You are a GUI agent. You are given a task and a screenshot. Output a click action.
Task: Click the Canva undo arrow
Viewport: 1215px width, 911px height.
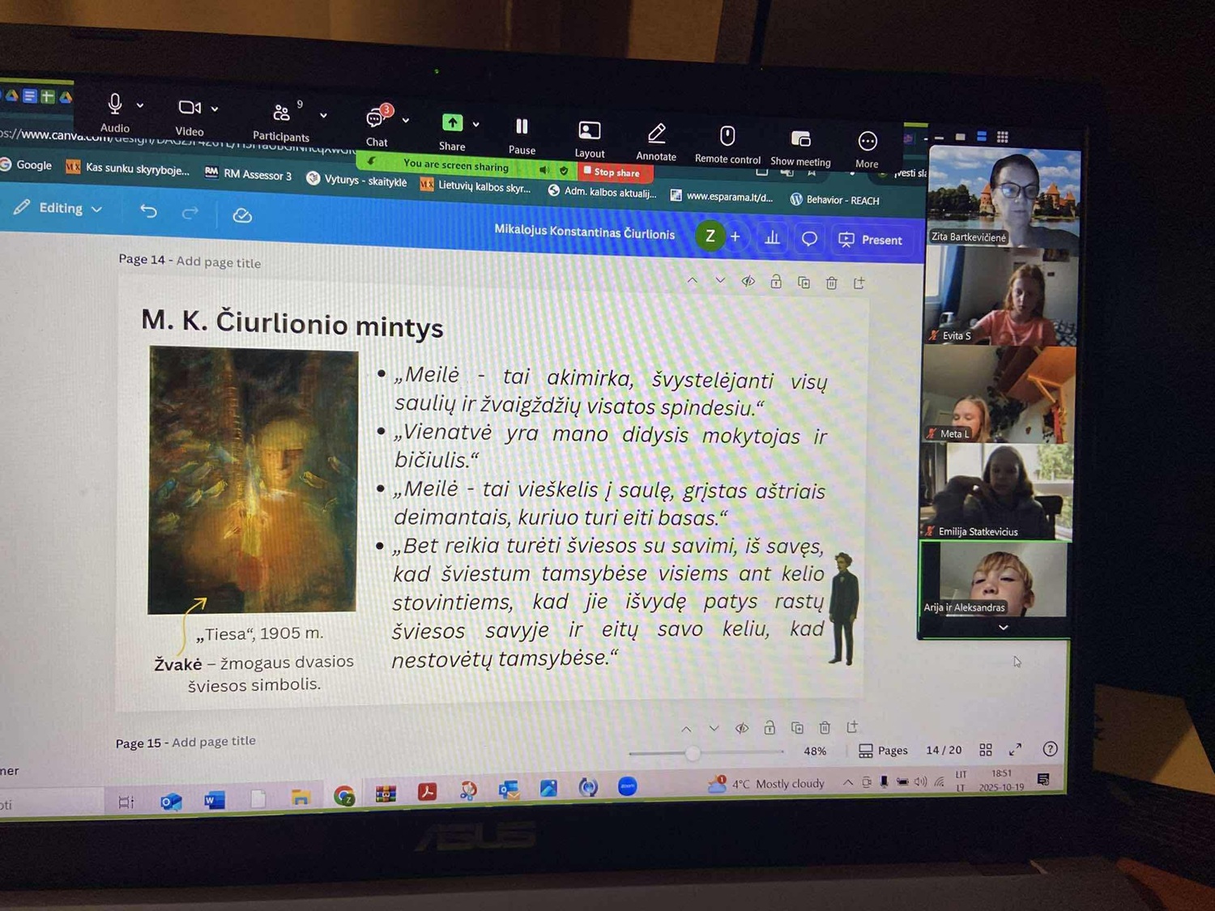click(148, 211)
